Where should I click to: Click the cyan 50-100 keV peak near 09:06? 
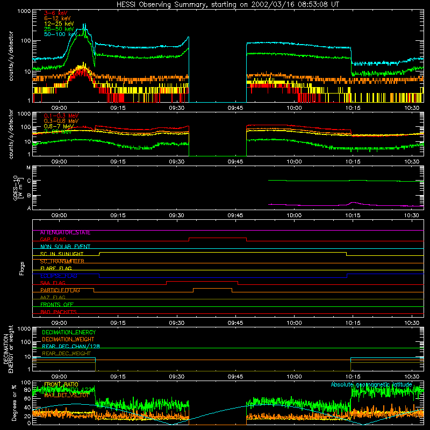tap(84, 25)
